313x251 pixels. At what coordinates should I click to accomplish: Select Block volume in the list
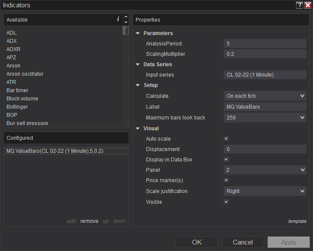coord(22,99)
